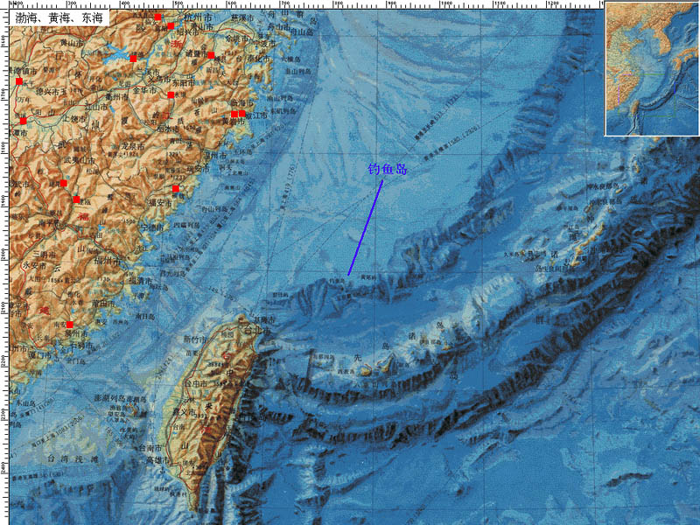Click the red marker next to 诸暨市
700x525 pixels.
(x=211, y=55)
